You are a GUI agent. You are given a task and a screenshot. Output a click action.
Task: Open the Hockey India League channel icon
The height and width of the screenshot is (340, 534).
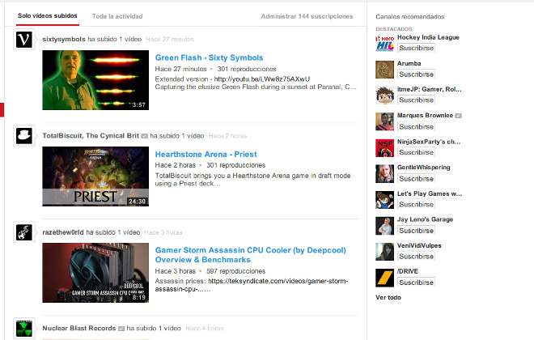pos(384,43)
